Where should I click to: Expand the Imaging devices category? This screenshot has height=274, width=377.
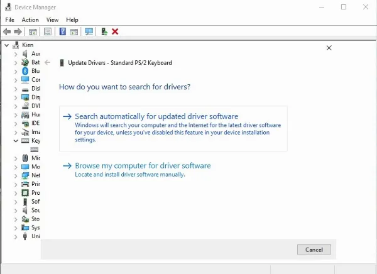(16, 133)
